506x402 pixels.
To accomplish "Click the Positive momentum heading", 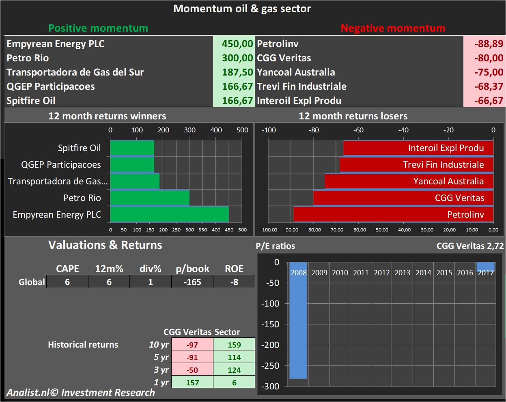I will point(98,28).
